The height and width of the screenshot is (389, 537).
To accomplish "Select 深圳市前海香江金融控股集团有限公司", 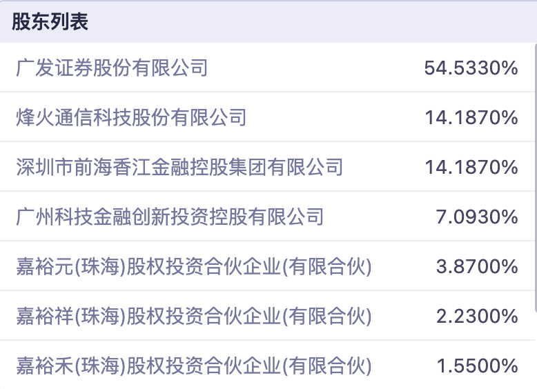I will pos(179,167).
